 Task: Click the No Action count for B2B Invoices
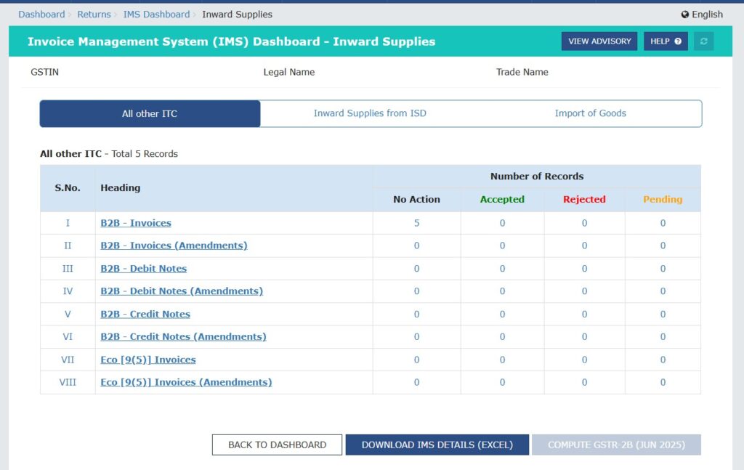point(416,223)
